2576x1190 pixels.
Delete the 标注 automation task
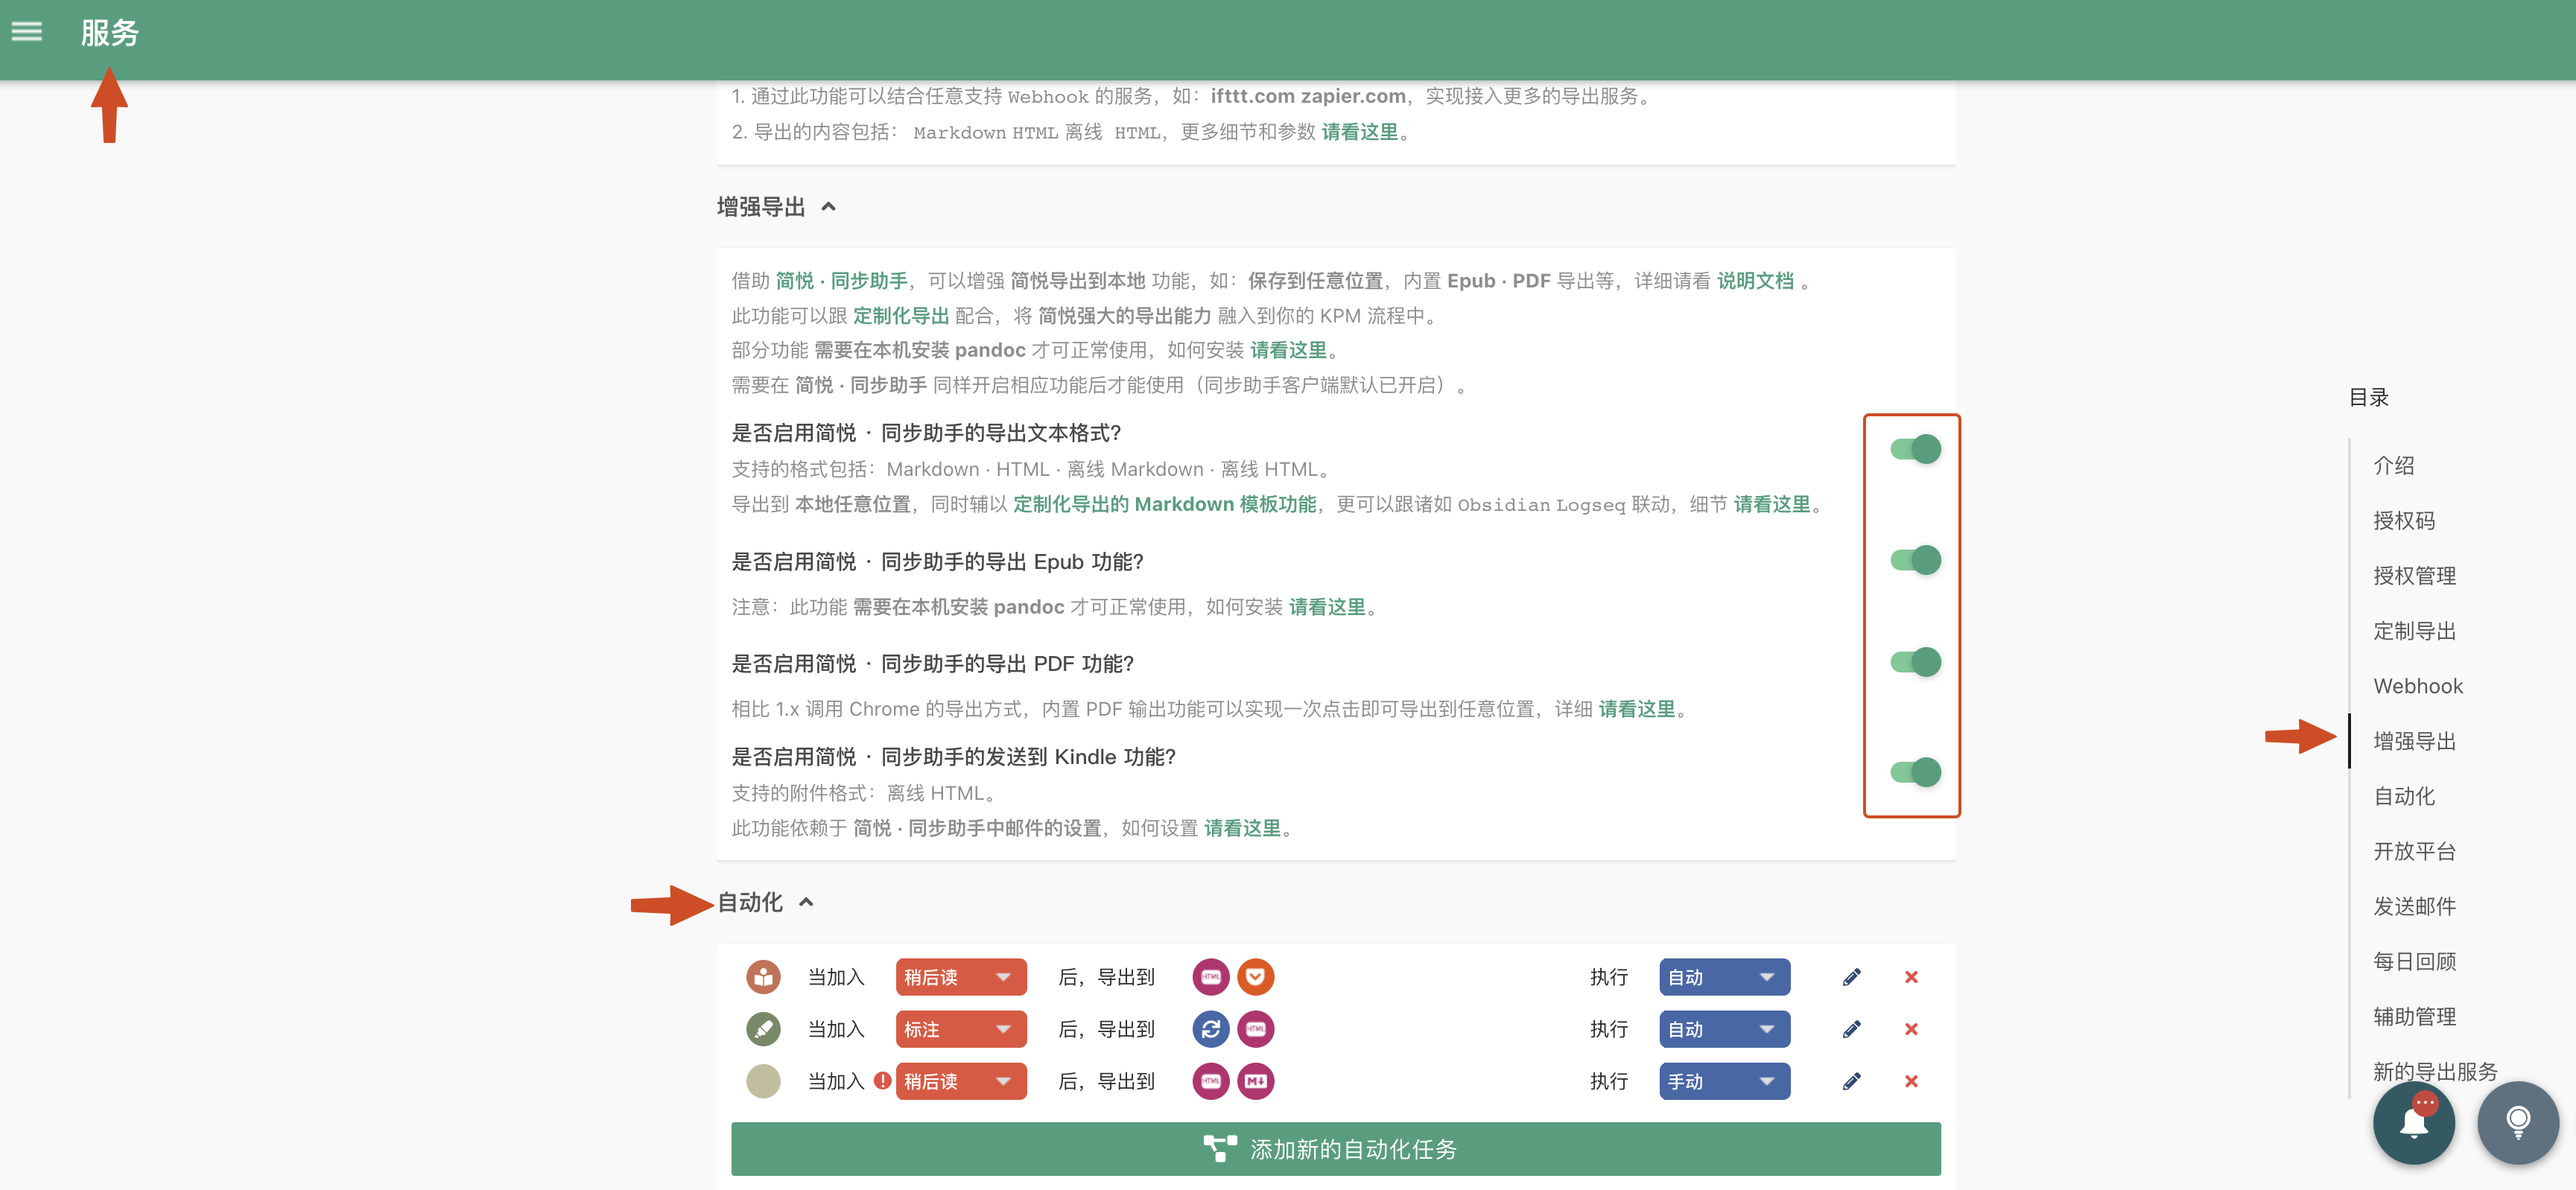1911,1029
